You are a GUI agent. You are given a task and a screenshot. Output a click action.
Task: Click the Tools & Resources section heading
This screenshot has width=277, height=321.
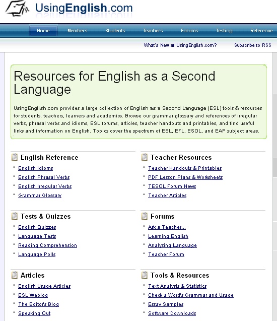click(x=180, y=275)
